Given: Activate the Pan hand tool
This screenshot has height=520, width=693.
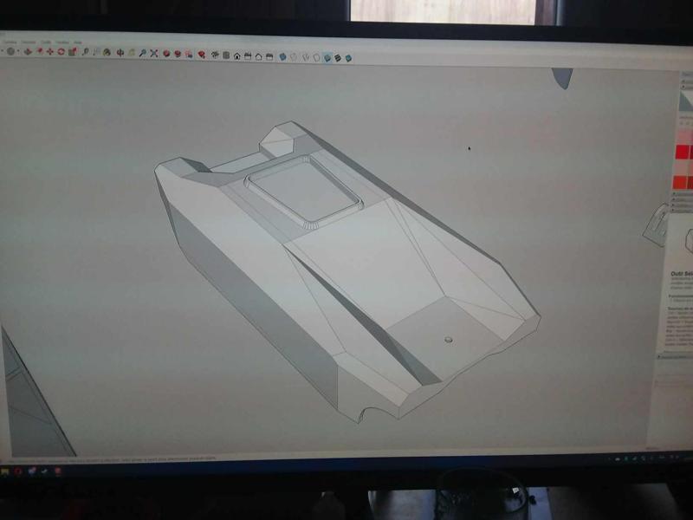Looking at the screenshot, I should (x=132, y=53).
